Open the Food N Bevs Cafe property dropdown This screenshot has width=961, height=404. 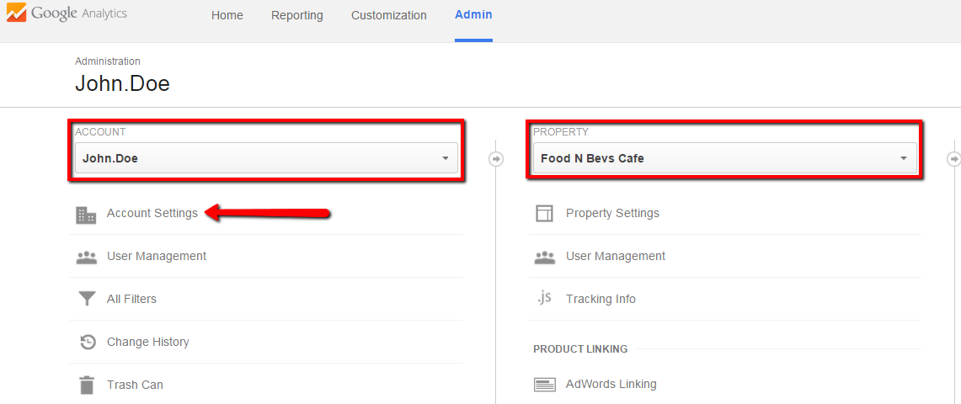(724, 158)
